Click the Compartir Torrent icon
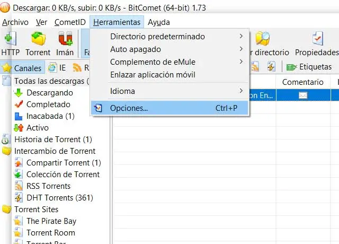The height and width of the screenshot is (244, 339). [x=19, y=163]
